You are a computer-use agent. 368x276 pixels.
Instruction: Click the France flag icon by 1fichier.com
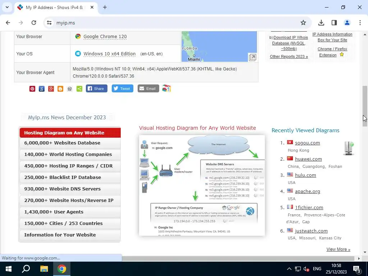coord(290,207)
